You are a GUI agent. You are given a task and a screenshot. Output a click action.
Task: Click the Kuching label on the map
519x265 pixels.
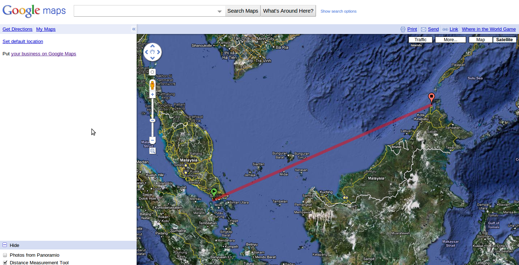pos(326,192)
